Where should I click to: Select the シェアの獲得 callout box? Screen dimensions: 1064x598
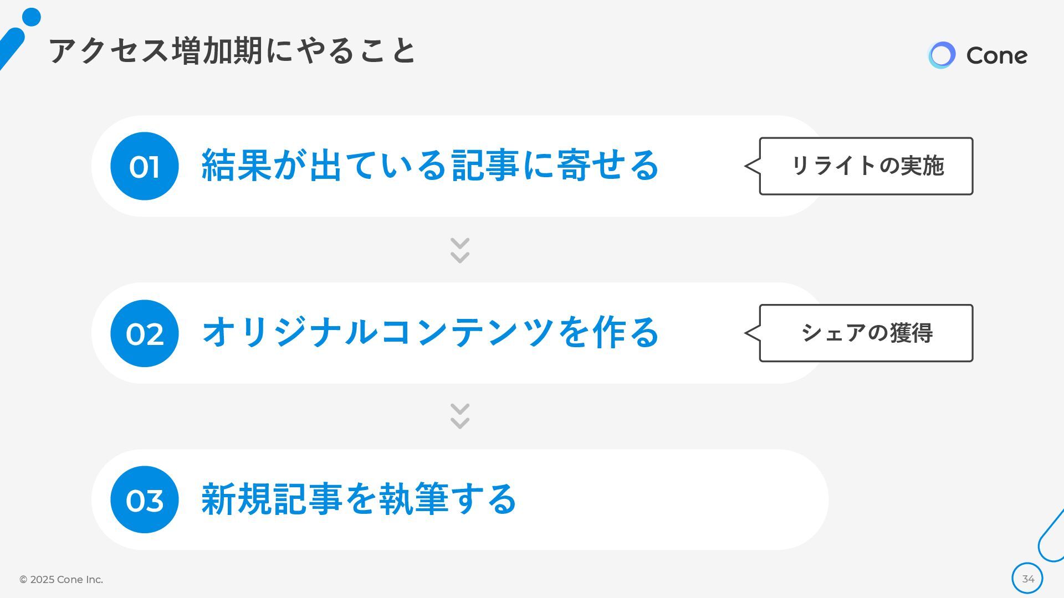tap(866, 333)
